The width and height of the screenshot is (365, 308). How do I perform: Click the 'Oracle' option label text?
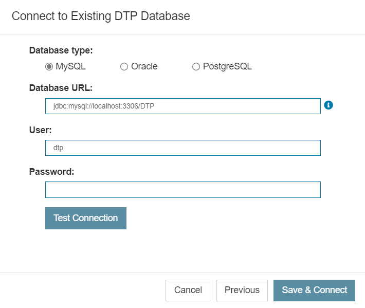click(144, 66)
